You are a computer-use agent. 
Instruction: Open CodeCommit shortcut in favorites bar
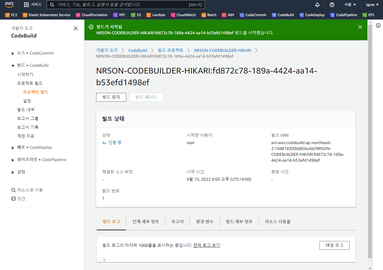point(253,15)
